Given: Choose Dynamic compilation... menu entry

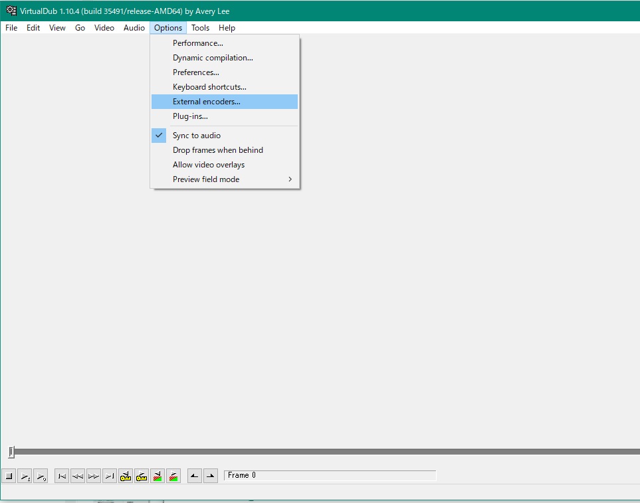Looking at the screenshot, I should click(225, 58).
